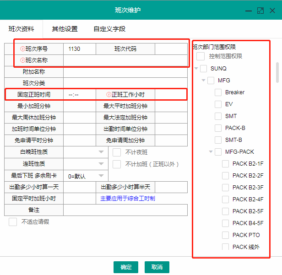Close the 班次维护 dialog

pyautogui.click(x=272, y=10)
